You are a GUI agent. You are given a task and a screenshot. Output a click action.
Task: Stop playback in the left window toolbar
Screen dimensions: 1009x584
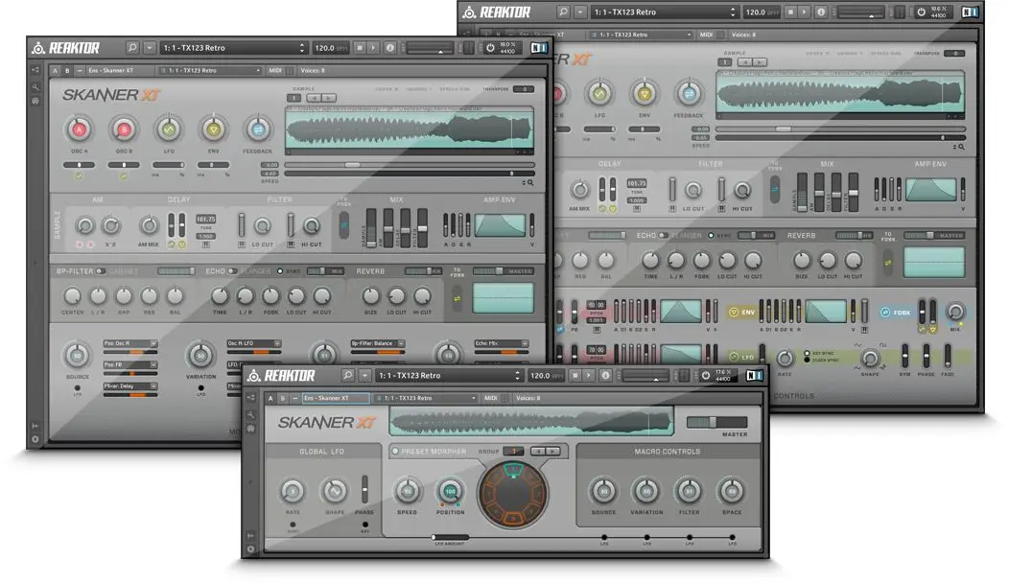[360, 48]
